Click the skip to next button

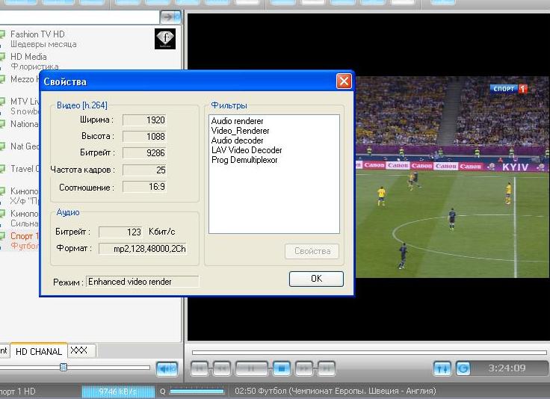click(x=326, y=368)
